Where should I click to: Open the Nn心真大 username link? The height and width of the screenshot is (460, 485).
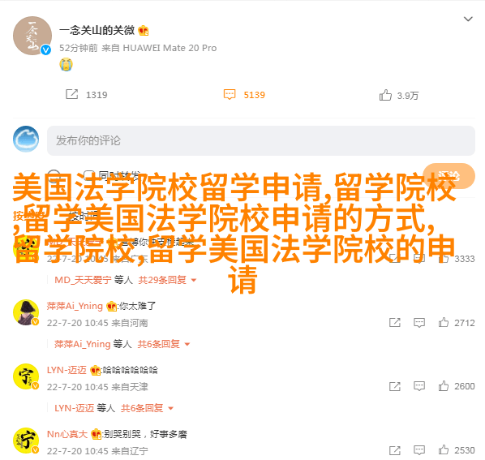67,434
